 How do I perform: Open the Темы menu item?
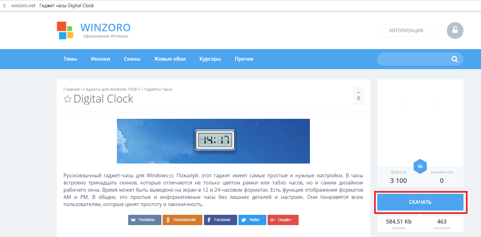click(x=70, y=59)
